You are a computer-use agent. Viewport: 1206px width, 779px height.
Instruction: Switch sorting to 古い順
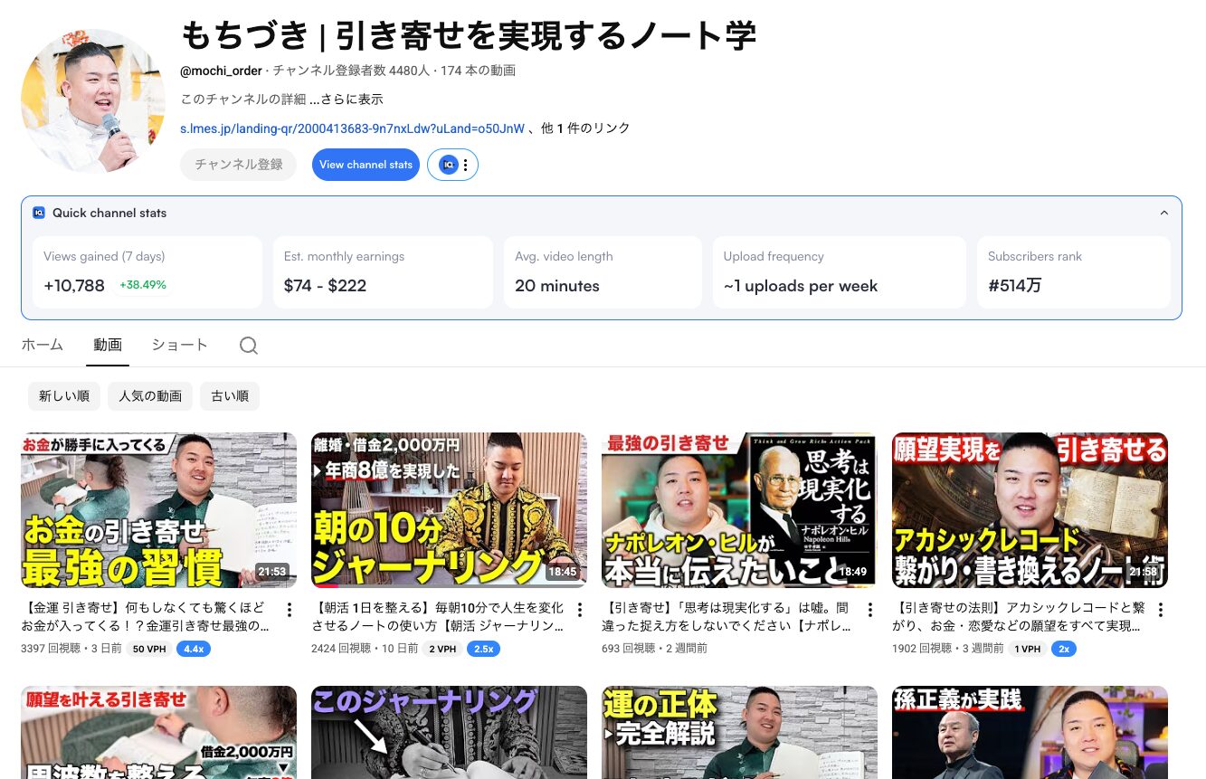pyautogui.click(x=229, y=395)
